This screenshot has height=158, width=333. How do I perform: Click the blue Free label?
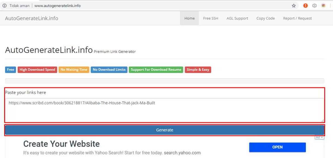10,70
